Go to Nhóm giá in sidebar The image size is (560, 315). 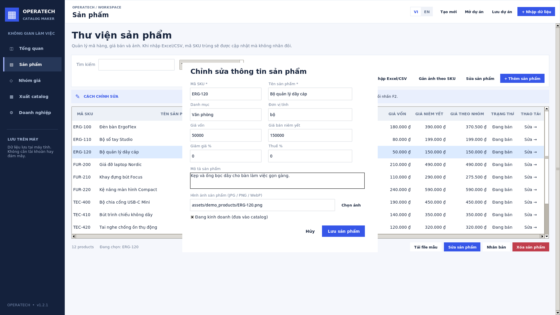click(32, 80)
